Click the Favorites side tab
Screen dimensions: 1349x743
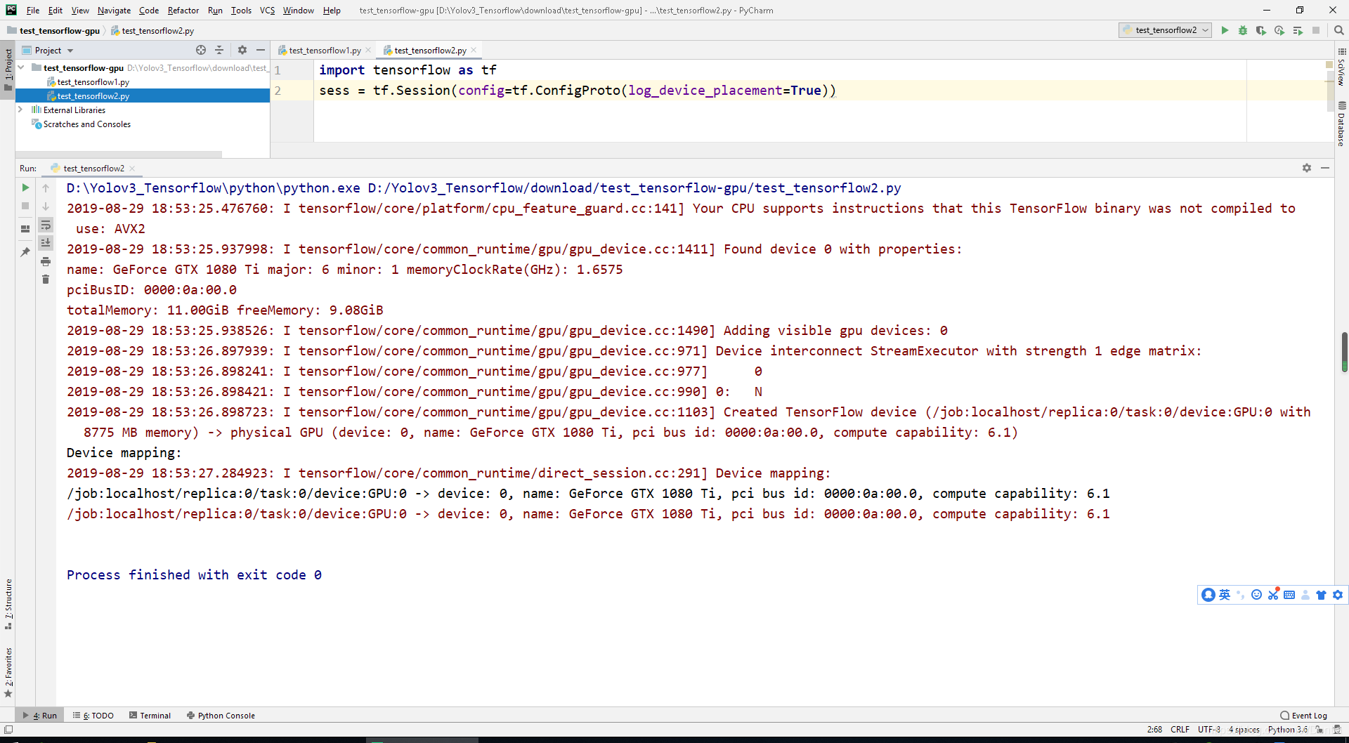click(8, 672)
